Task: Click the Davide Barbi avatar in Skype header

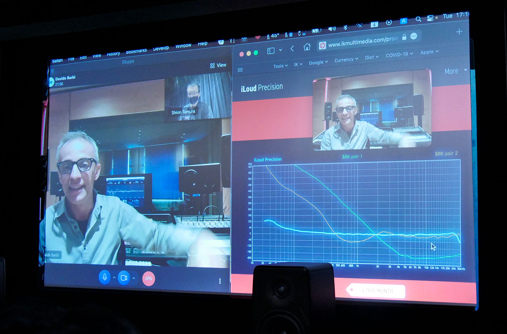Action: point(51,82)
